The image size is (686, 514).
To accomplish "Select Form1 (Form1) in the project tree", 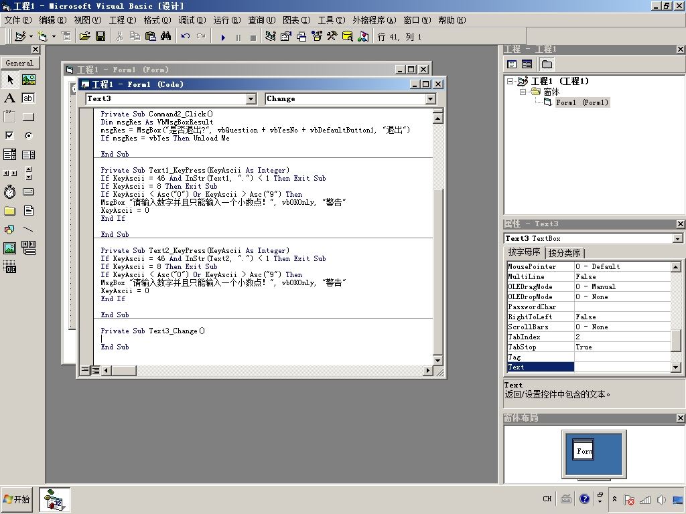I will click(582, 102).
